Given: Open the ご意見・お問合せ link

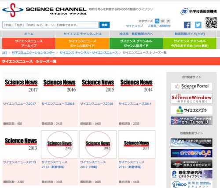Looking at the screenshot, I should [159, 26].
